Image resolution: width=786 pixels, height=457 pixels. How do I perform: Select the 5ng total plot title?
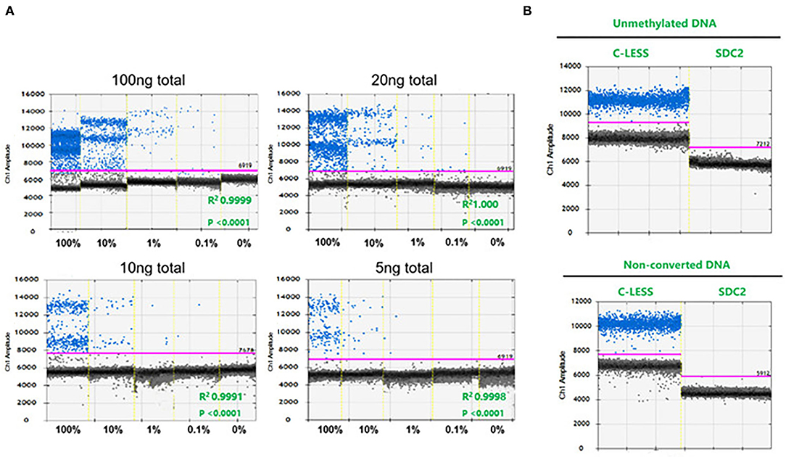pyautogui.click(x=404, y=268)
